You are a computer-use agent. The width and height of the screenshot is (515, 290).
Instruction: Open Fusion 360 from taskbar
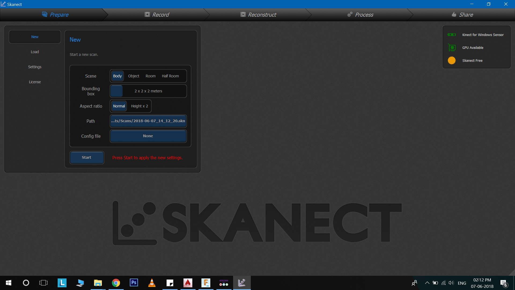click(x=206, y=283)
